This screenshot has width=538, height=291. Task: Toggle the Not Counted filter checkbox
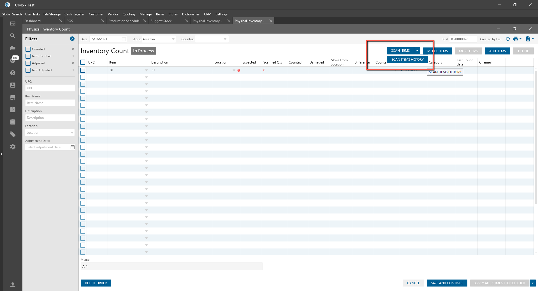tap(28, 56)
